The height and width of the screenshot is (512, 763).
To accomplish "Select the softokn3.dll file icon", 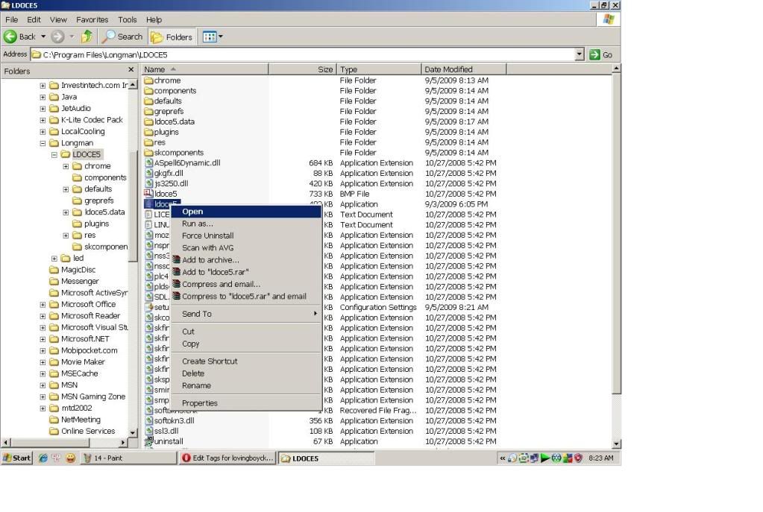I will tap(149, 420).
